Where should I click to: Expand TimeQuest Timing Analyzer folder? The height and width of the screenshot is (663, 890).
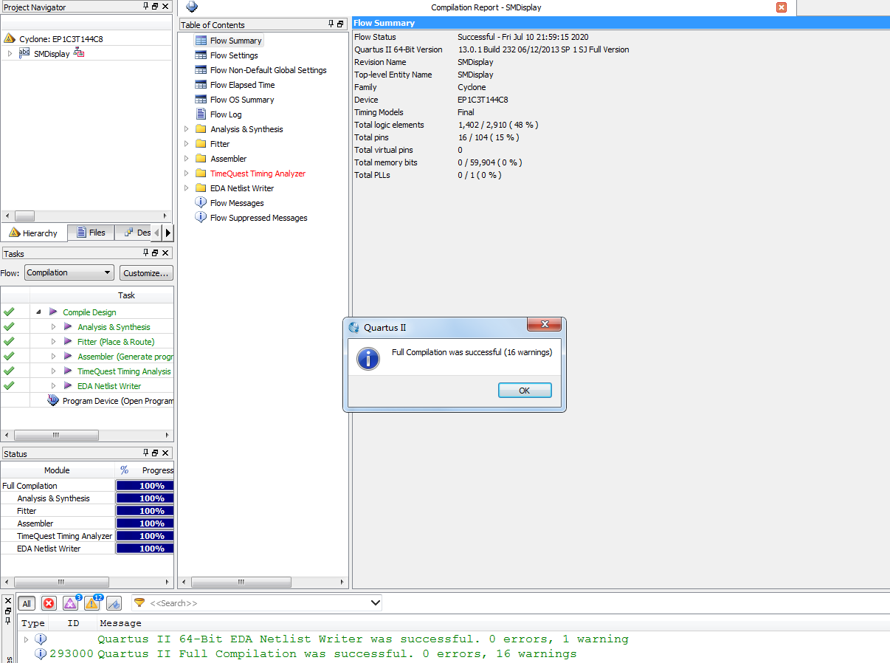click(x=186, y=174)
